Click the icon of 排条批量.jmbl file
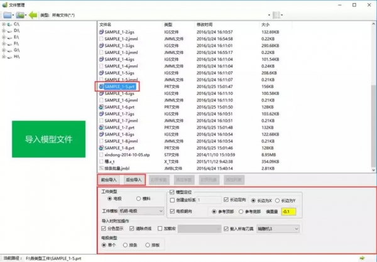This screenshot has height=262, width=377. [101, 168]
